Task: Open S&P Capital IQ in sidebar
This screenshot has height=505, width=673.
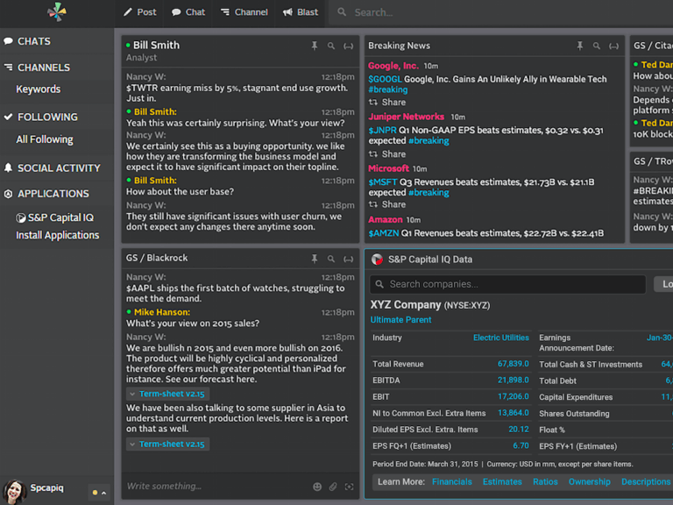Action: click(60, 217)
